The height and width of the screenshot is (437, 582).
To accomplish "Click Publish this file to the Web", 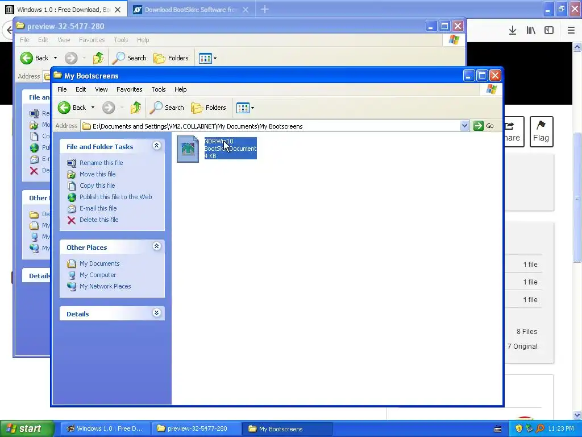I will click(x=115, y=197).
